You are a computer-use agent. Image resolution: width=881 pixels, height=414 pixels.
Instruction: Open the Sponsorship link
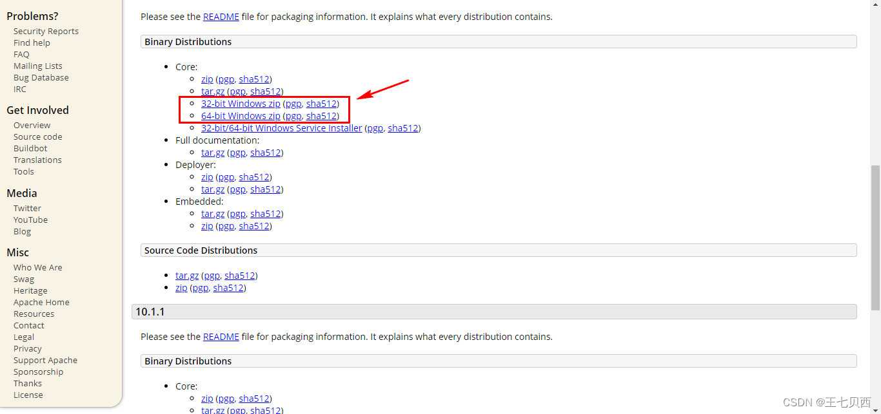38,372
